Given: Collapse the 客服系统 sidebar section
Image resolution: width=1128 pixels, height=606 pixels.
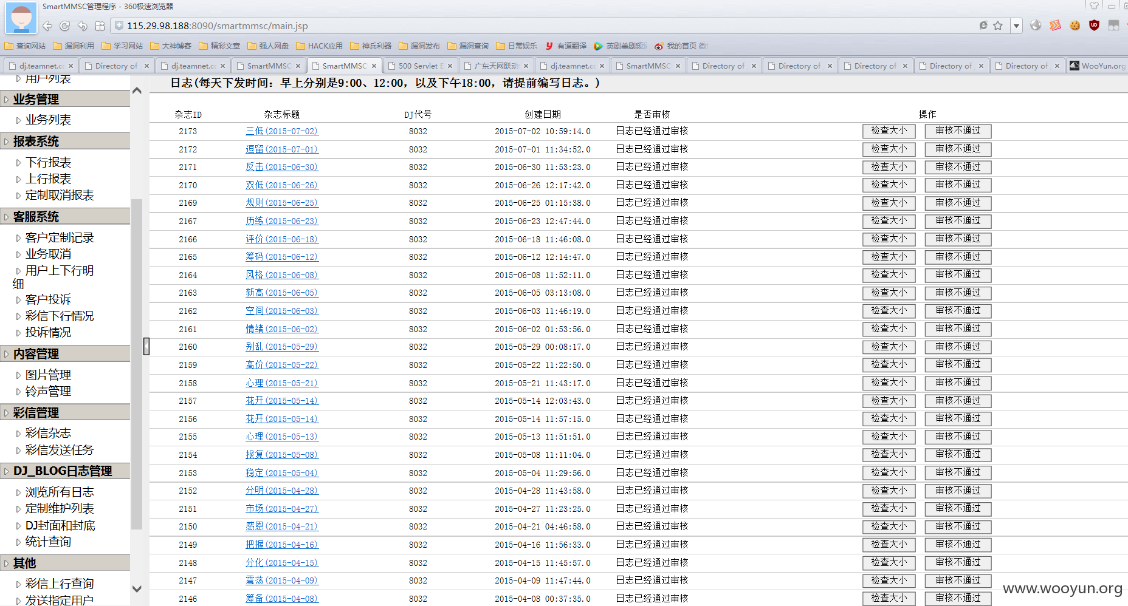Looking at the screenshot, I should (x=65, y=217).
